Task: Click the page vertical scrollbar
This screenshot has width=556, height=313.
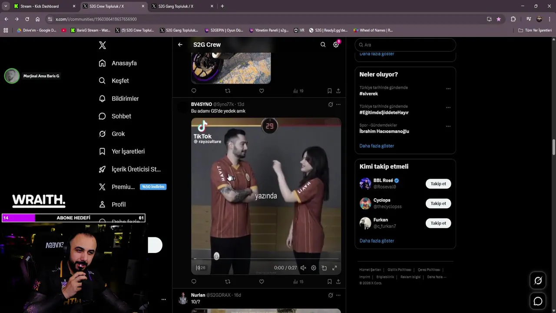Action: click(553, 147)
